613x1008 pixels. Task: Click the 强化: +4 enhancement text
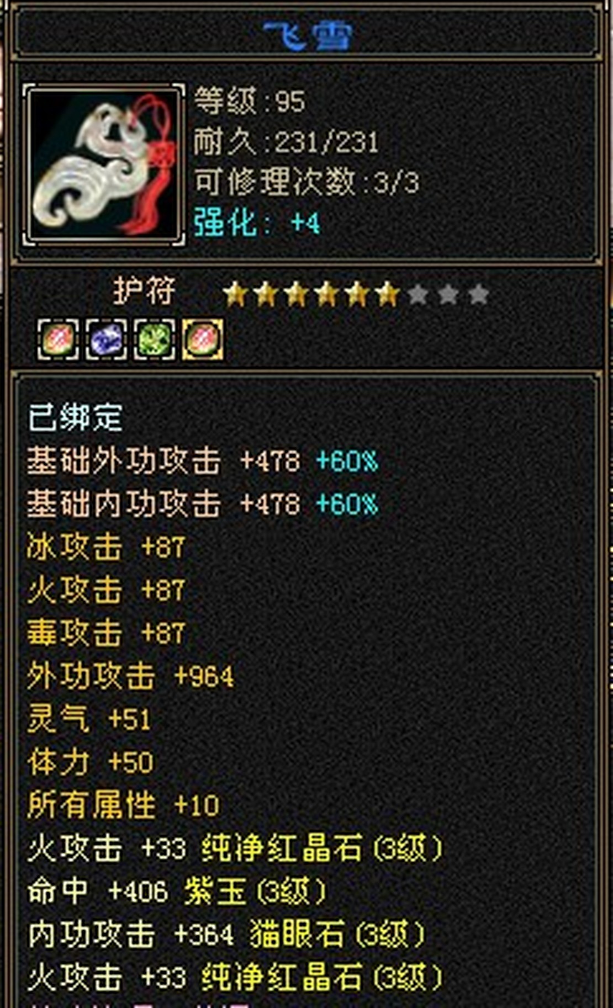257,223
